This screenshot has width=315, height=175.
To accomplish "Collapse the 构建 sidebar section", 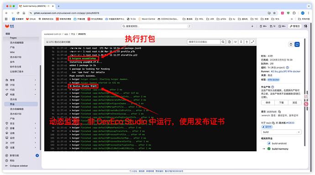I will pyautogui.click(x=21, y=94).
